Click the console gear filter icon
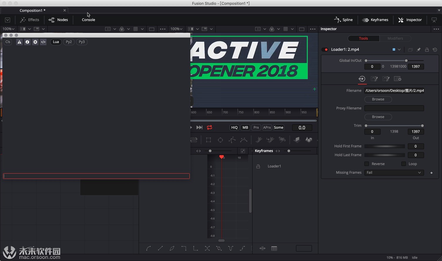This screenshot has height=261, width=442. [x=35, y=42]
